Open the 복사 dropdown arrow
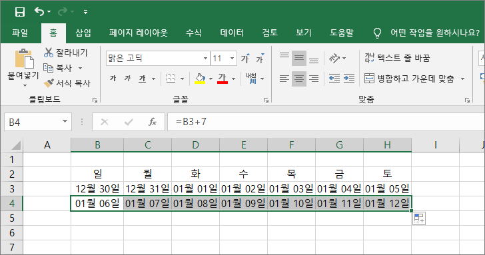485x255 pixels. pos(80,68)
